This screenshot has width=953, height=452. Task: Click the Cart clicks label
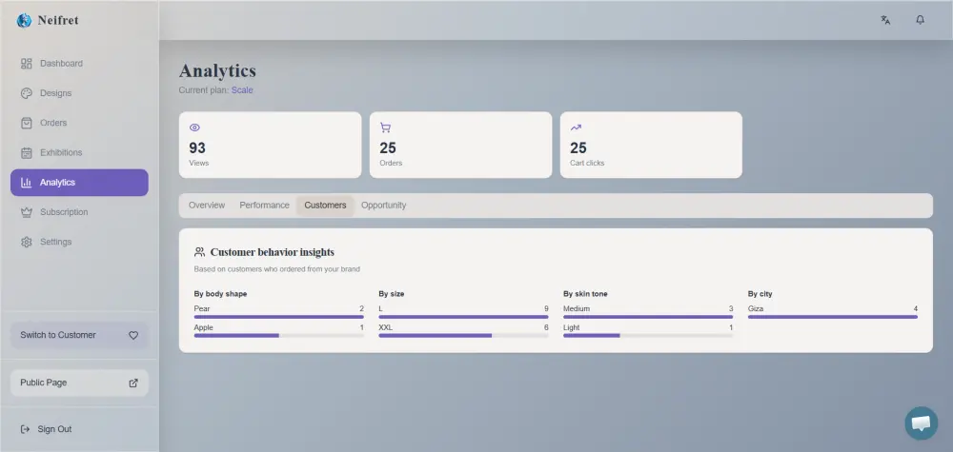(587, 164)
